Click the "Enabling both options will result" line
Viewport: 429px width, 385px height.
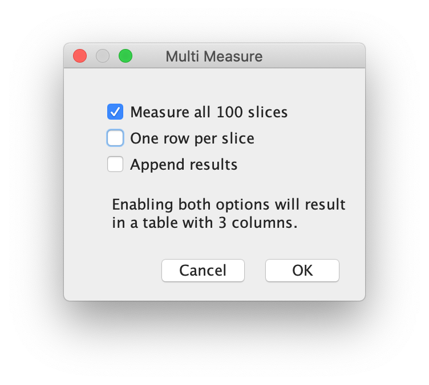click(229, 204)
